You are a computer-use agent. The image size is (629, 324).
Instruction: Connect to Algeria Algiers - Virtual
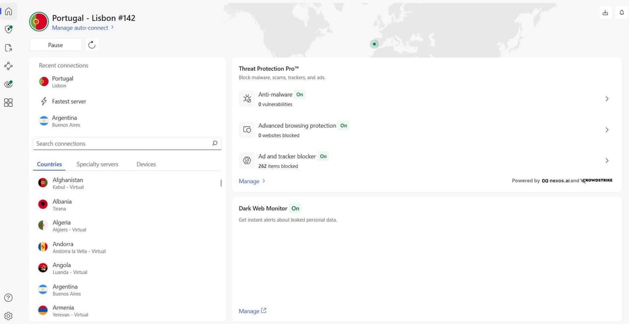coord(127,226)
